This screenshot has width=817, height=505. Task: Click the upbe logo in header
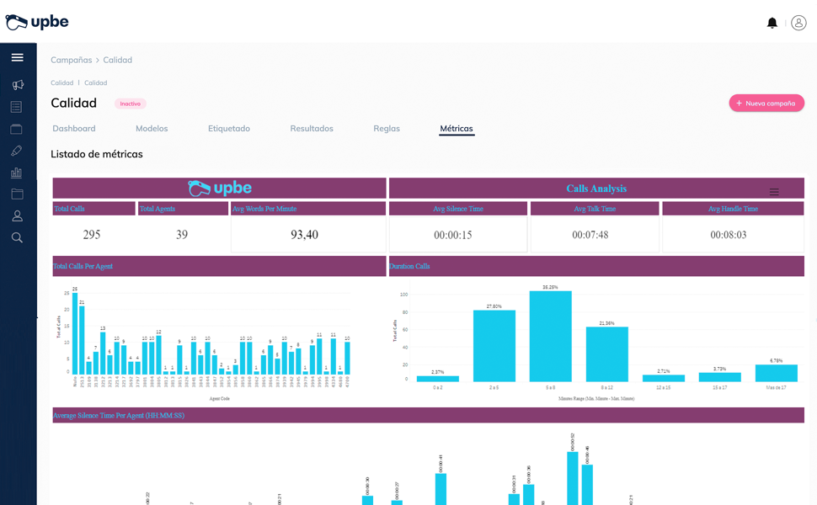tap(37, 22)
